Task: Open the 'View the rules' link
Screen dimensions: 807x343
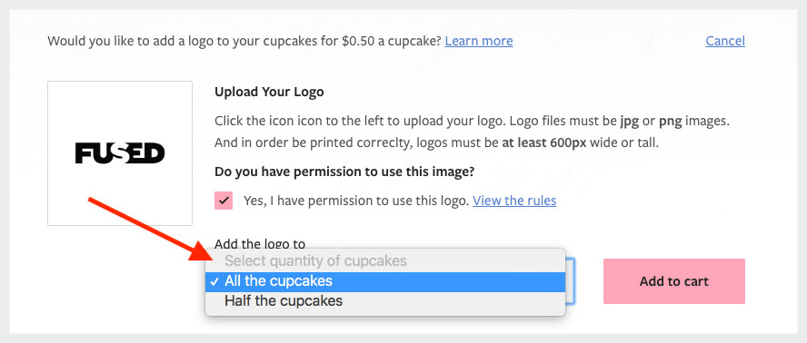Action: click(x=514, y=201)
